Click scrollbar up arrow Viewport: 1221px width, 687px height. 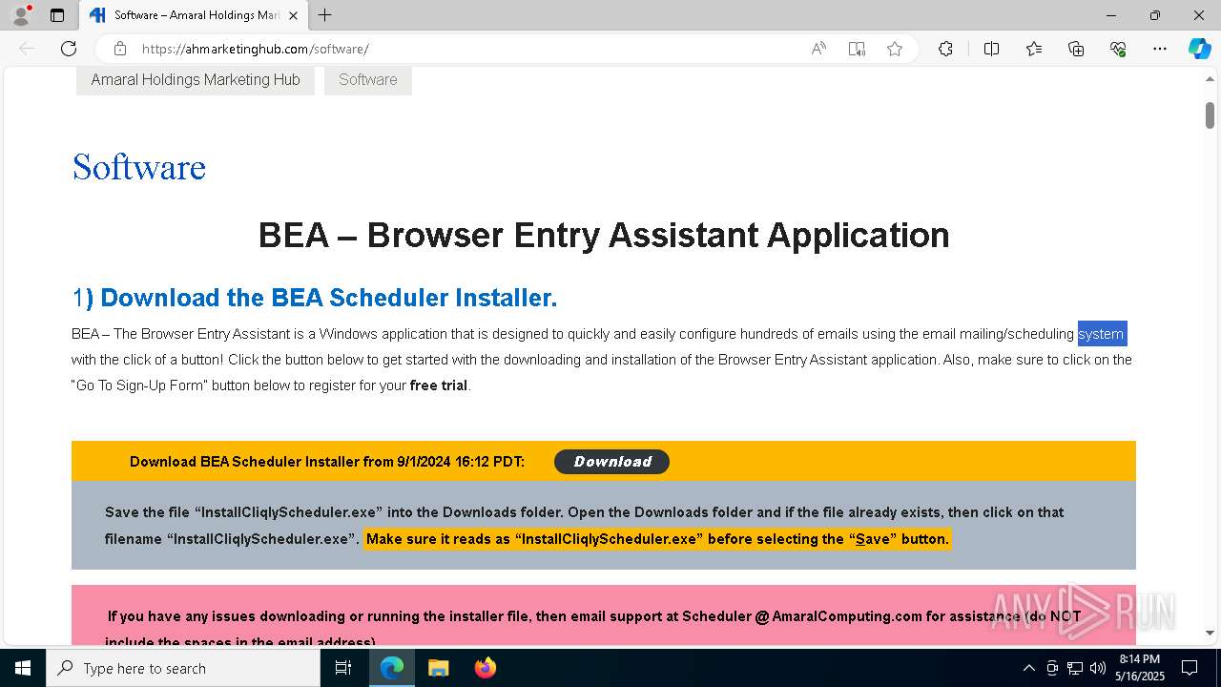coord(1210,80)
